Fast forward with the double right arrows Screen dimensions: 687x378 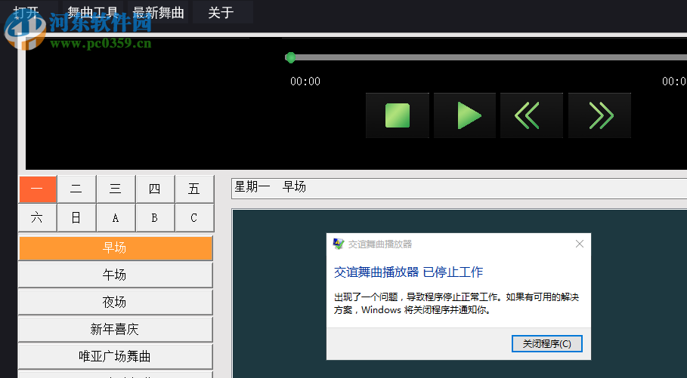pos(600,115)
